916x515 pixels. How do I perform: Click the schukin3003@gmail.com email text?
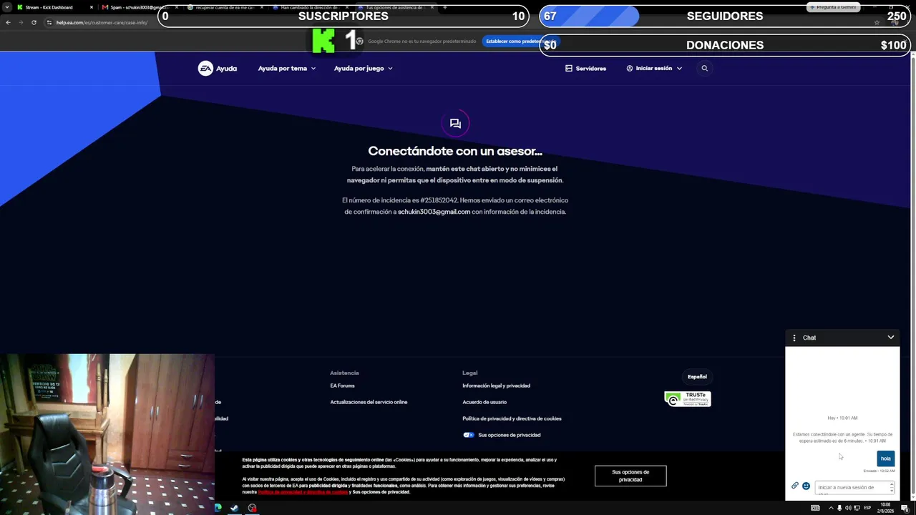tap(434, 212)
